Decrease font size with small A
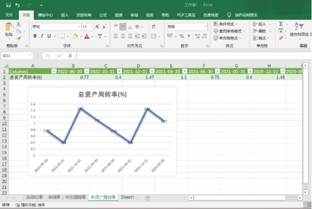 click(x=104, y=27)
